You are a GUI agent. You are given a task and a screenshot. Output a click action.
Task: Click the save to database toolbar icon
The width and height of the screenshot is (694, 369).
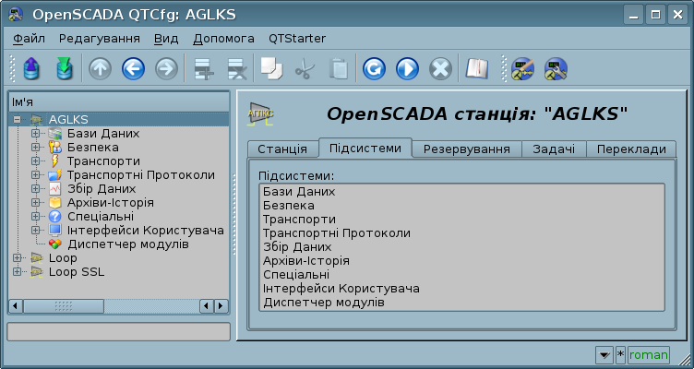click(x=64, y=68)
